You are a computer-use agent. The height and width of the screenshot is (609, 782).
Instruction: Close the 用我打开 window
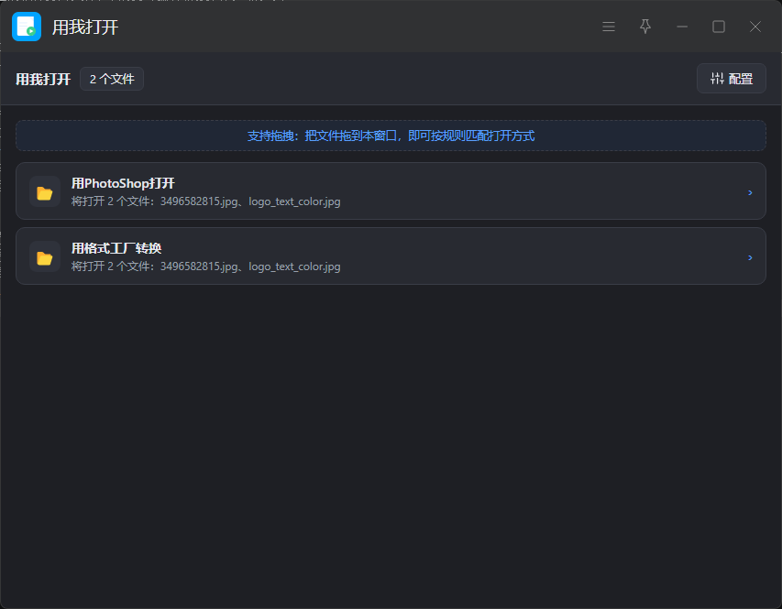(755, 27)
